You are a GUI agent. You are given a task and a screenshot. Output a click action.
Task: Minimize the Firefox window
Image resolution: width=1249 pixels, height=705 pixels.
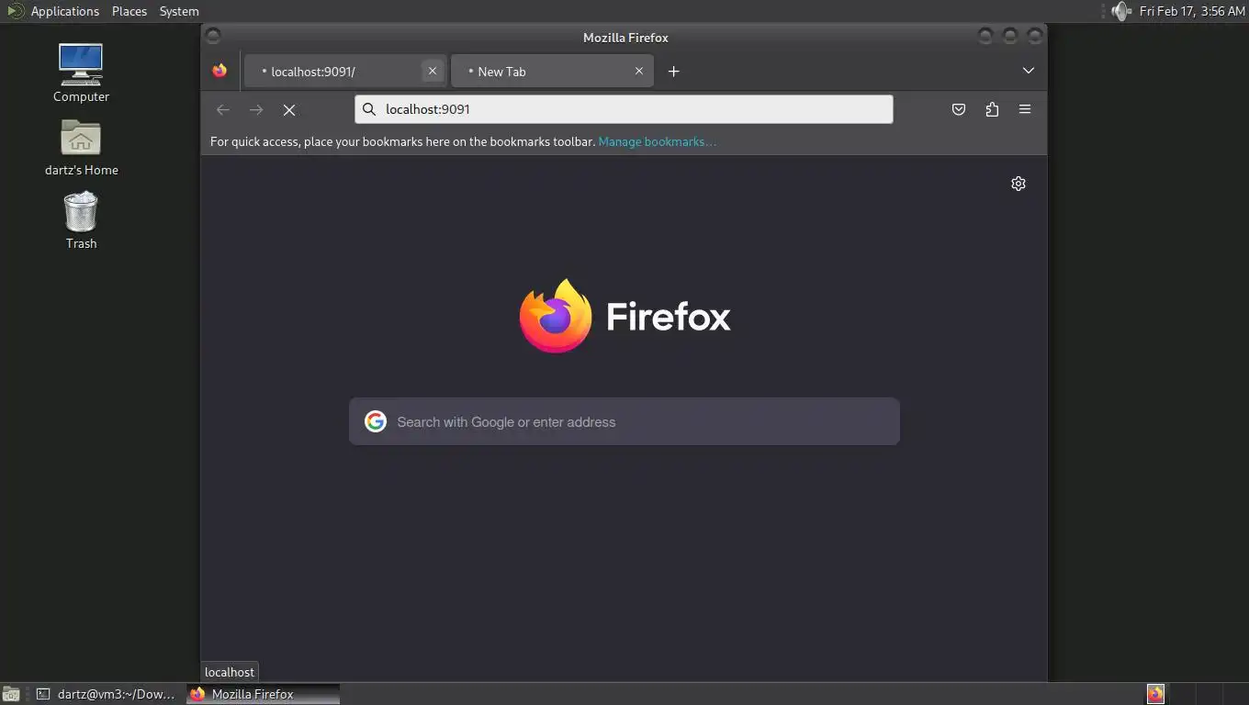coord(985,36)
